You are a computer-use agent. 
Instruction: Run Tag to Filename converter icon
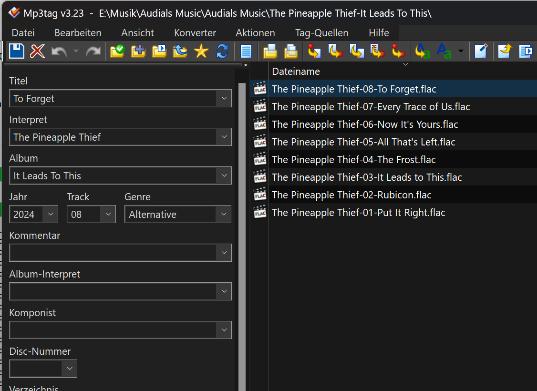(314, 51)
